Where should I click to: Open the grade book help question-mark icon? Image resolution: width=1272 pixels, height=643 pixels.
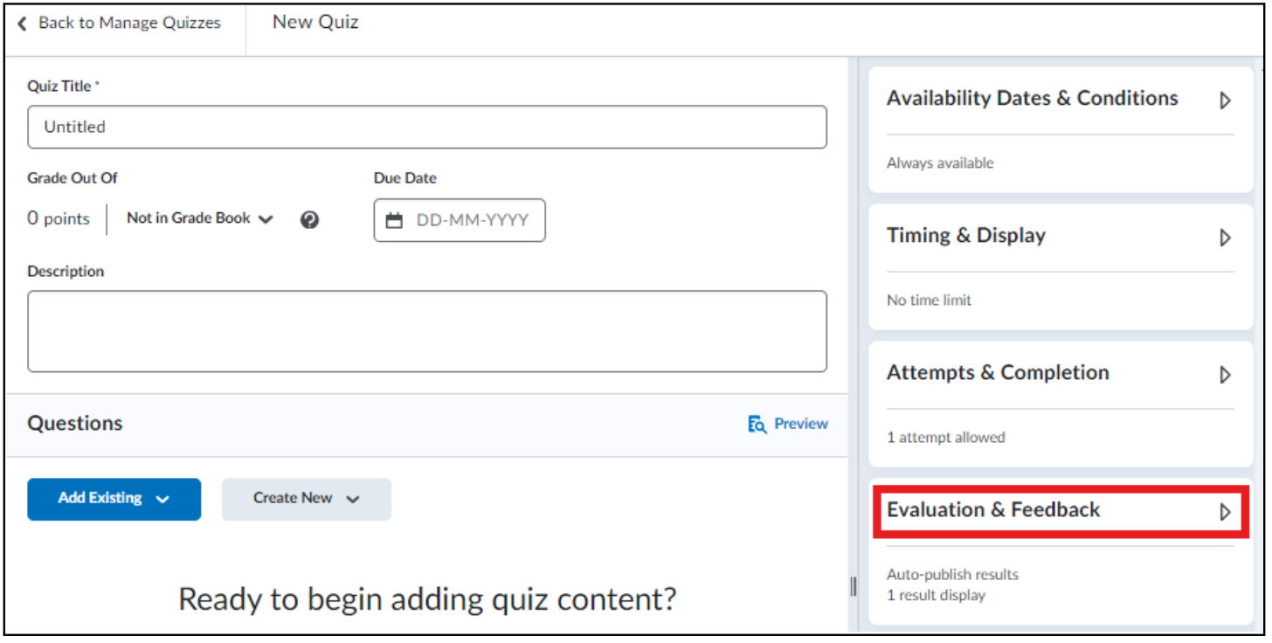point(309,219)
